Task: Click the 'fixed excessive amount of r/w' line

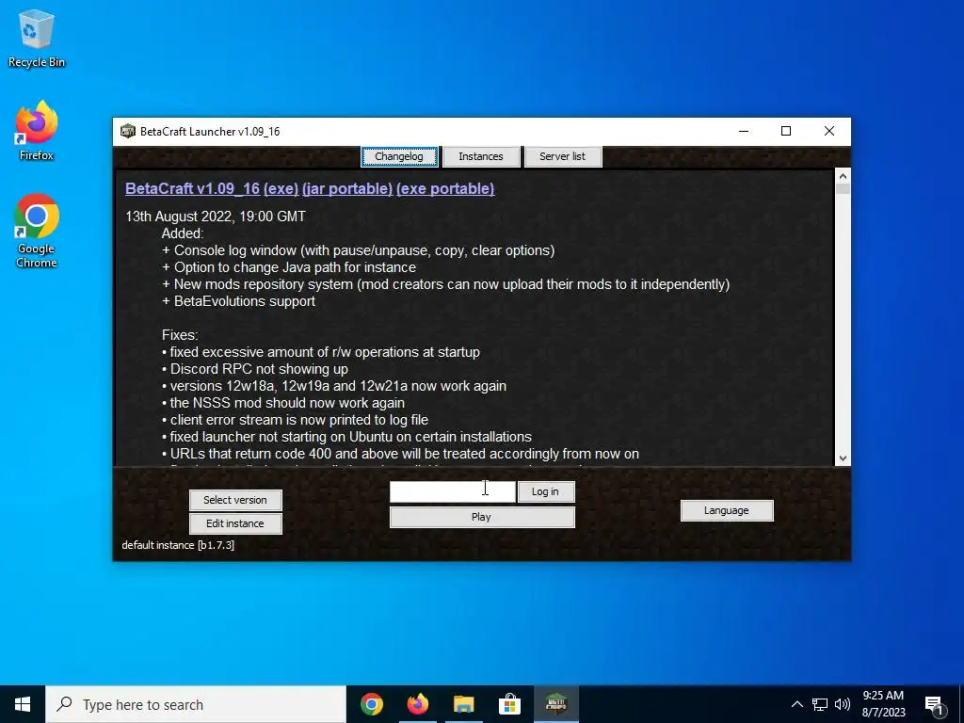Action: pyautogui.click(x=321, y=352)
